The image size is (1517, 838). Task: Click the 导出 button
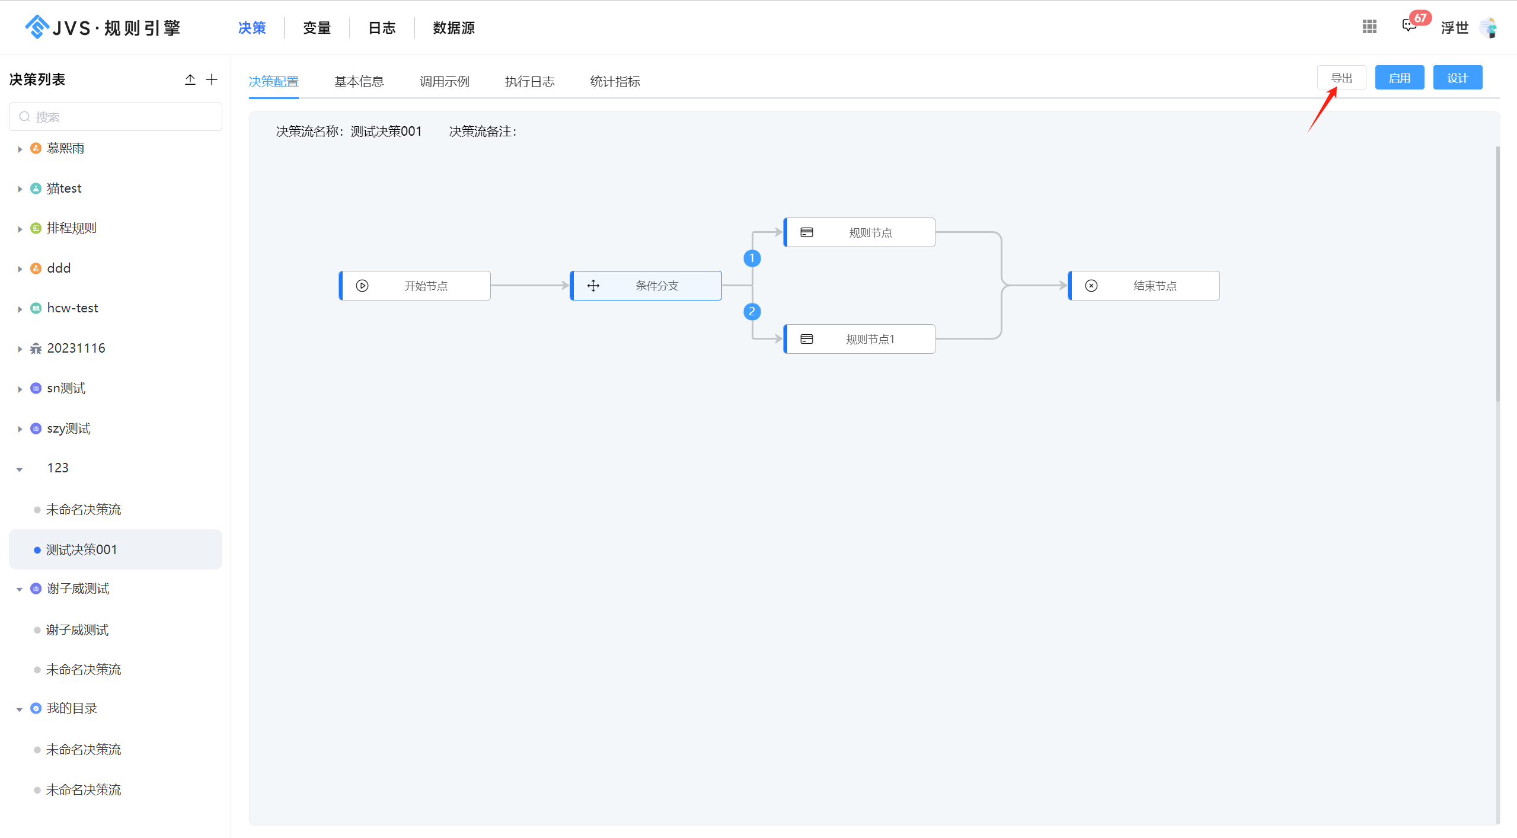[1342, 78]
